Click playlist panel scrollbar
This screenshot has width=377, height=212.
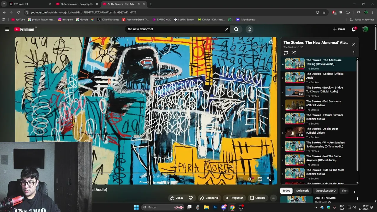click(358, 115)
